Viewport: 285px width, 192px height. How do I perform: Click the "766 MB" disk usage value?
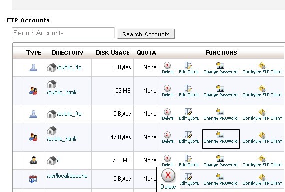click(121, 160)
